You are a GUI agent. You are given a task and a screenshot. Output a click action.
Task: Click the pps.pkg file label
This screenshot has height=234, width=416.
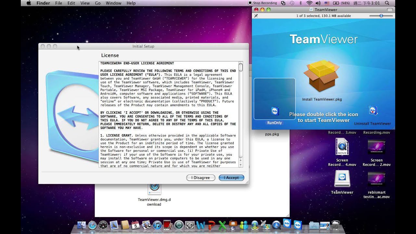tap(272, 134)
